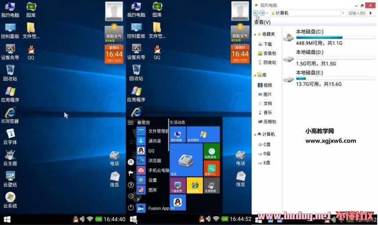The height and width of the screenshot is (225, 378).
Task: Open the 查看(V) menu
Action: click(262, 22)
